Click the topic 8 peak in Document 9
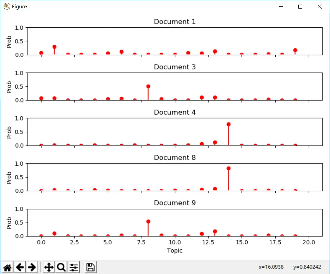 pyautogui.click(x=148, y=221)
